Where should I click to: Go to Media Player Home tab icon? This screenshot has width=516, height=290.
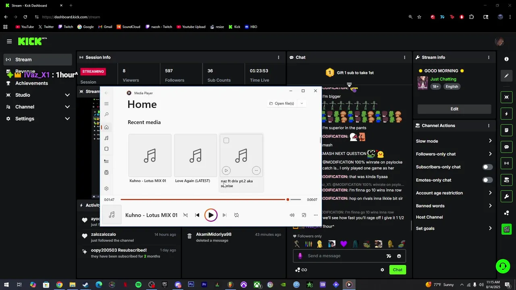(106, 127)
